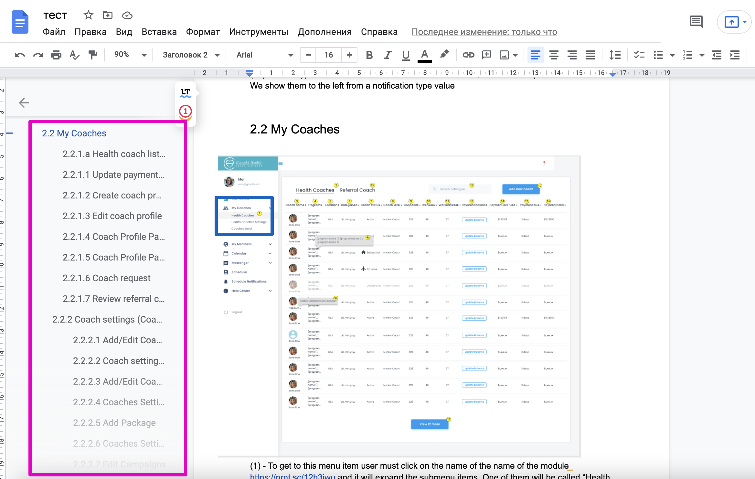This screenshot has height=479, width=755.
Task: Jump to 2.2.1.6 Coach request
Action: (107, 278)
